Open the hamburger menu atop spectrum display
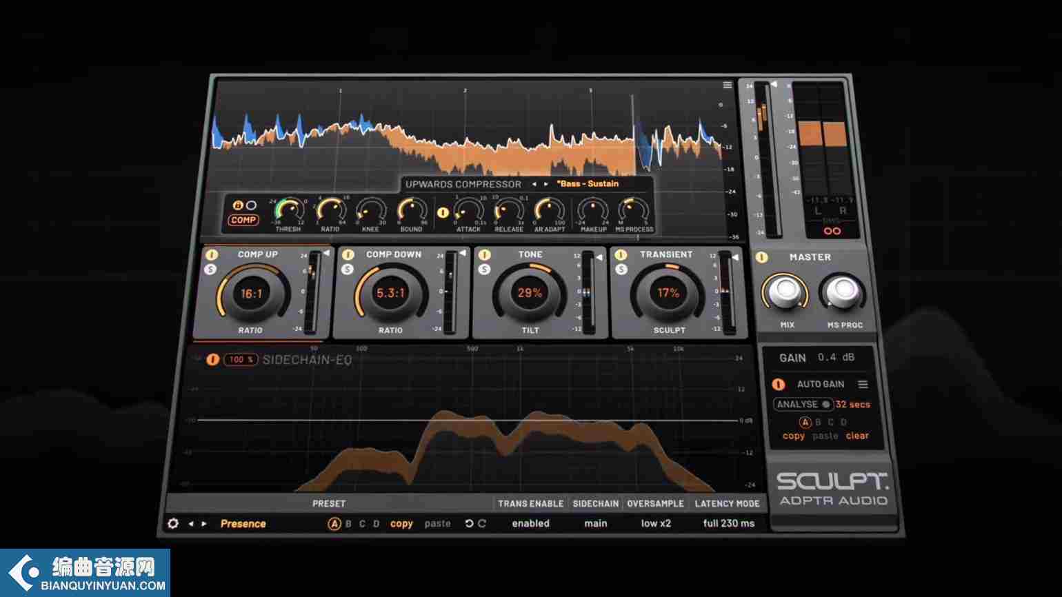The height and width of the screenshot is (597, 1062). click(x=727, y=85)
